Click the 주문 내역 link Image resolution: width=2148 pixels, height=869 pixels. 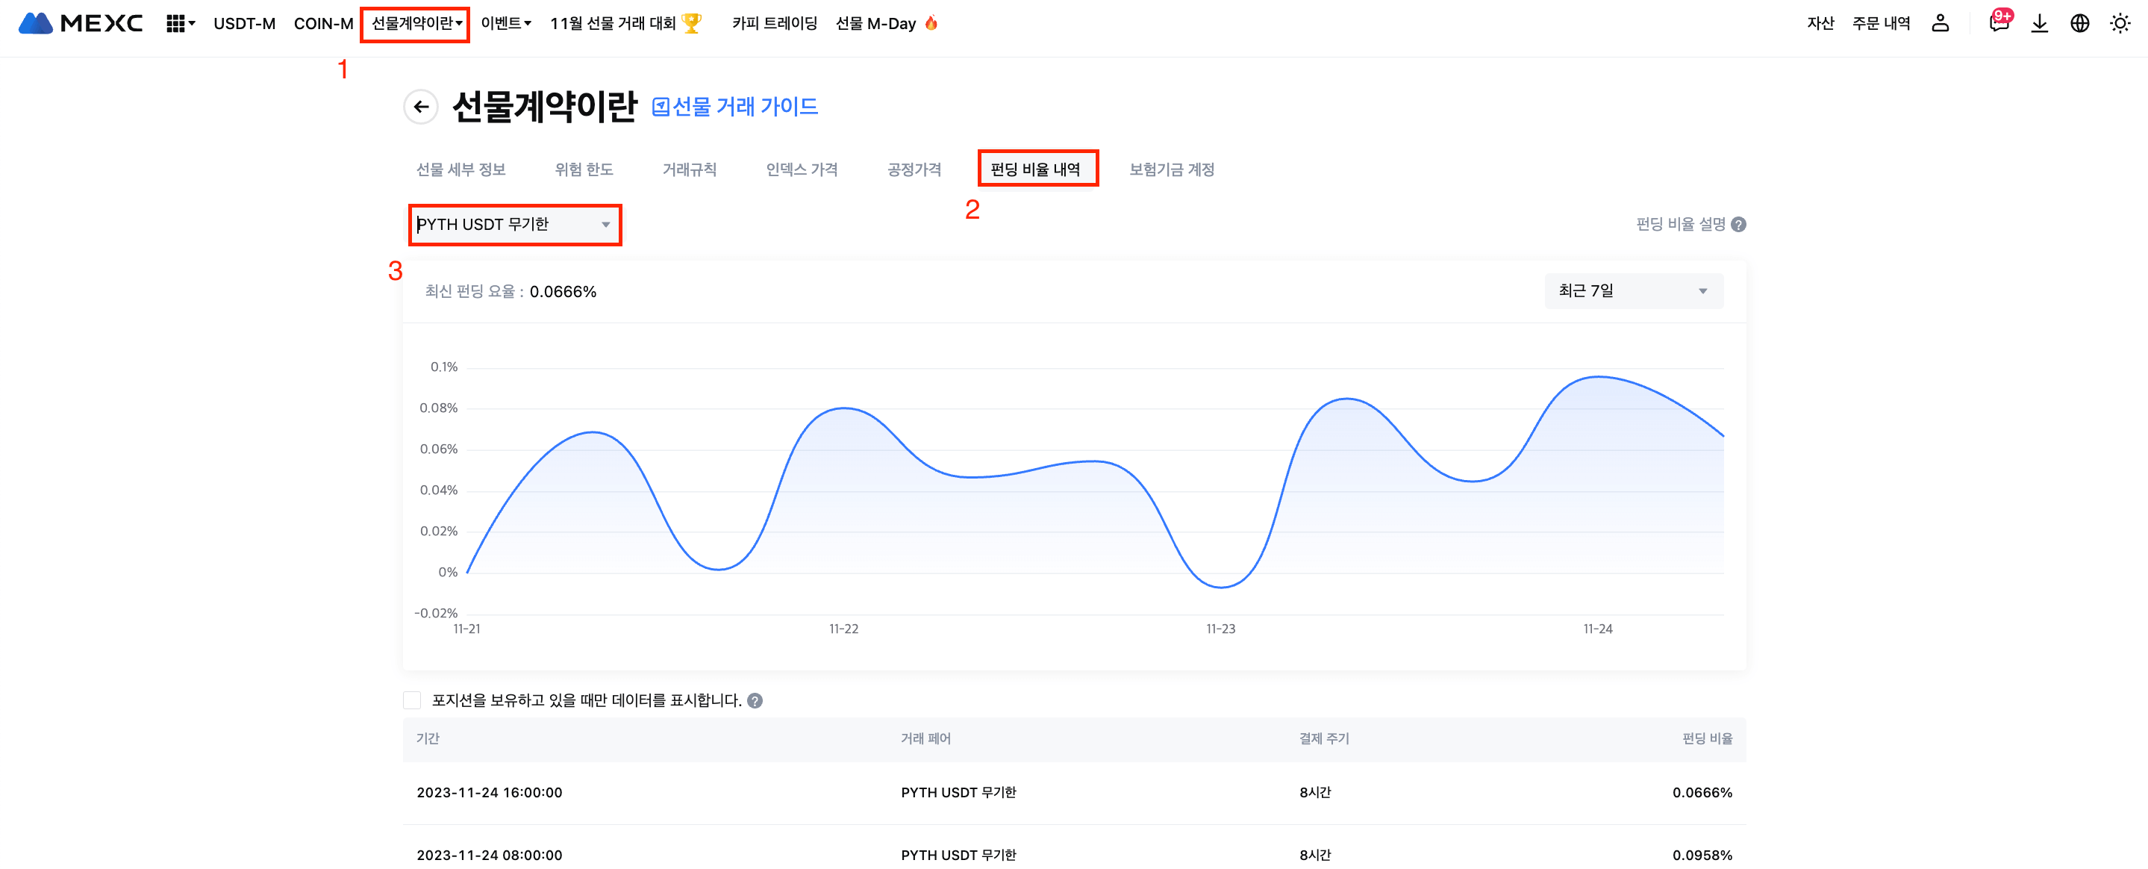(x=1880, y=23)
